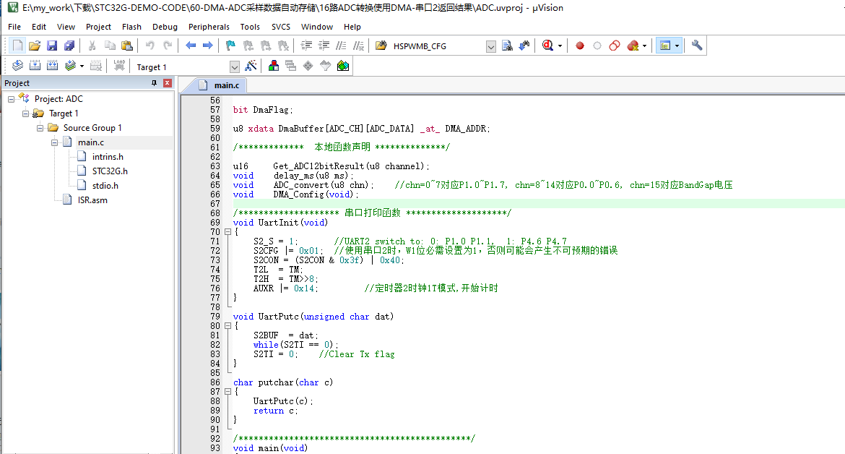The image size is (845, 454).
Task: Open the Window menu
Action: 317,27
